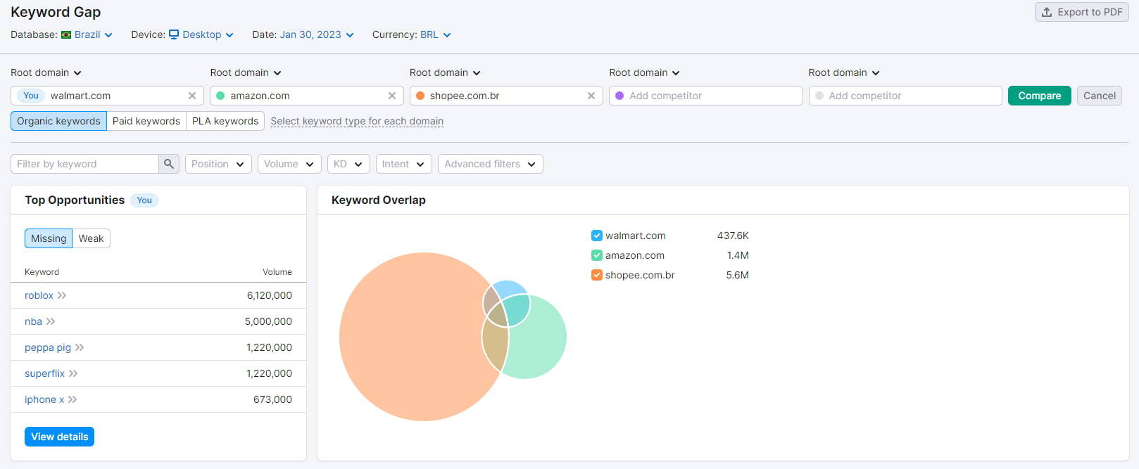The height and width of the screenshot is (469, 1139).
Task: Select the Missing opportunities toggle
Action: tap(49, 238)
